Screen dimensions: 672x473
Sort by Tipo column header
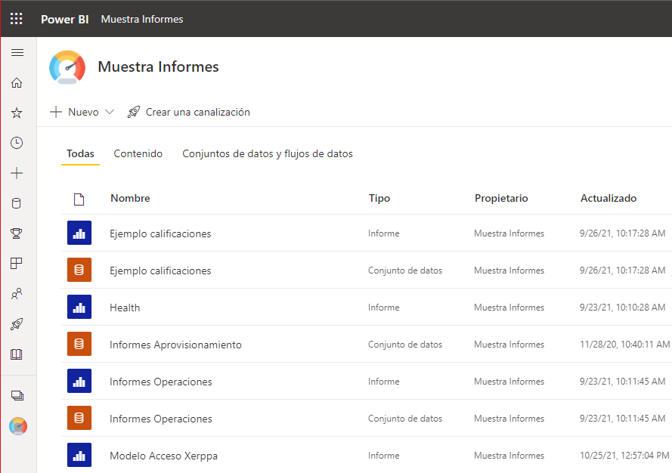click(379, 199)
